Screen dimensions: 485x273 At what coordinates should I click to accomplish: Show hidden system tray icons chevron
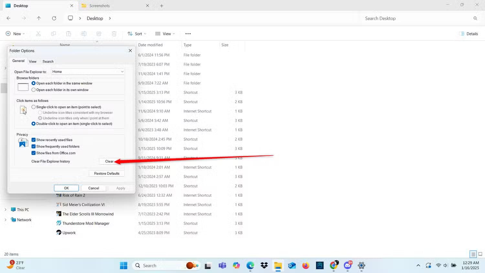point(418,266)
